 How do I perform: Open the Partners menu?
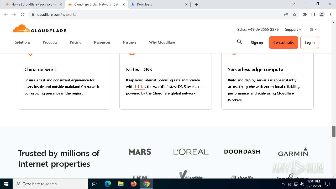tap(130, 42)
